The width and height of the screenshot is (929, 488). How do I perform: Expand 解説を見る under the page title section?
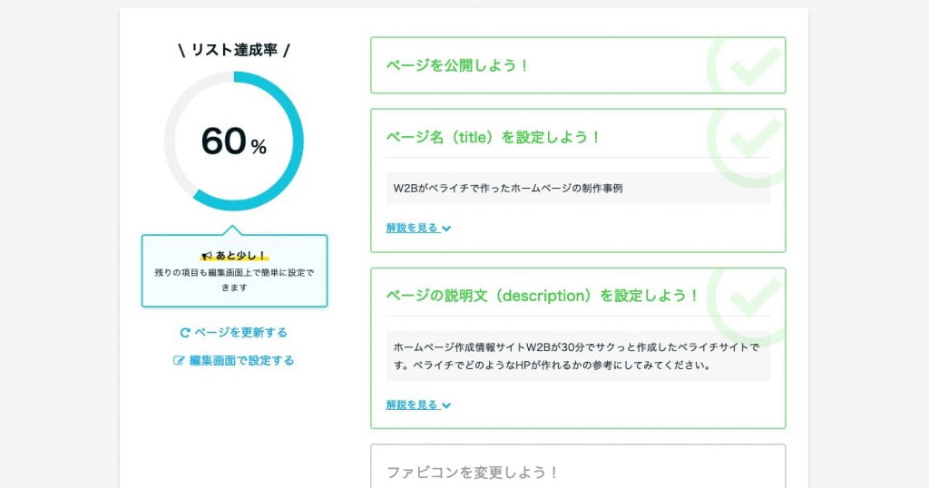point(412,229)
